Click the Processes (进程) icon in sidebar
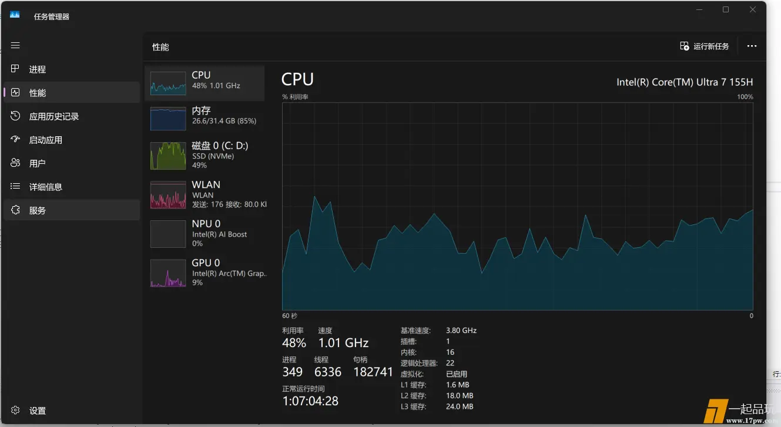The height and width of the screenshot is (427, 781). [15, 69]
